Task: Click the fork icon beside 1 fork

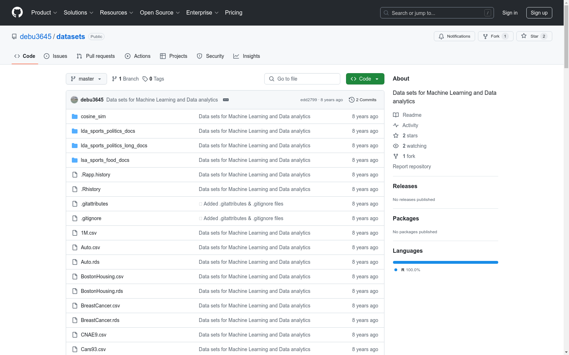Action: tap(396, 156)
